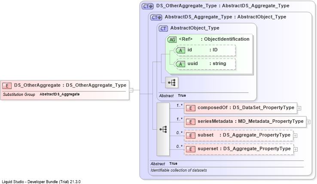317x184 pixels.
Task: Click the E icon of seriesMetadata element
Action: 190,122
